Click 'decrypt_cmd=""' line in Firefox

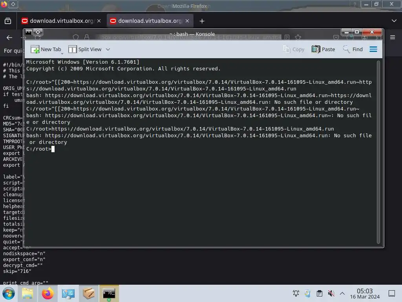(x=23, y=265)
